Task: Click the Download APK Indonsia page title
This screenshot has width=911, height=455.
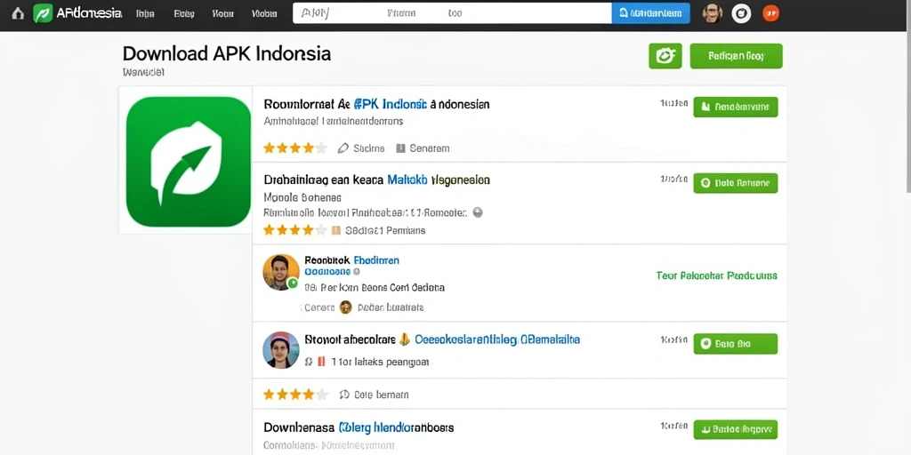Action: tap(227, 53)
